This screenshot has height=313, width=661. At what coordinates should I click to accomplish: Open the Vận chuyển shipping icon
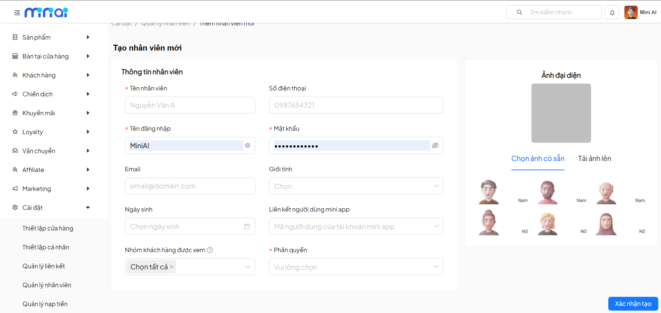click(14, 151)
